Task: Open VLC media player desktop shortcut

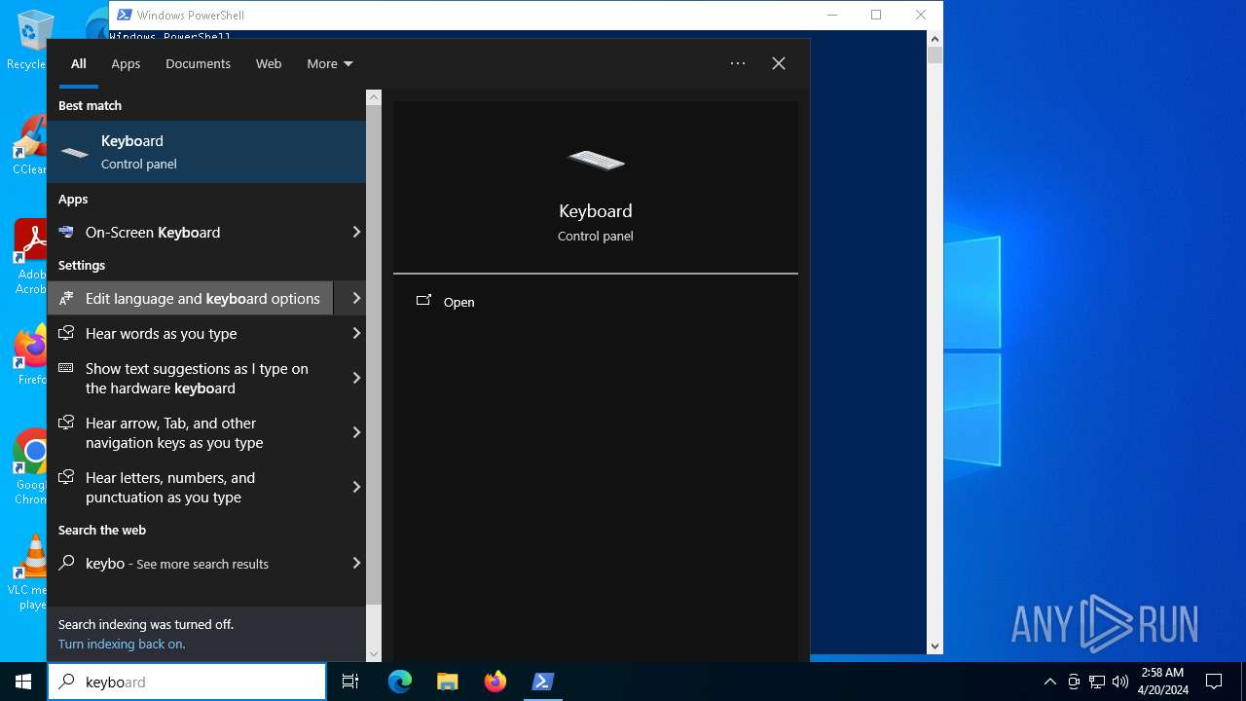Action: [x=29, y=572]
